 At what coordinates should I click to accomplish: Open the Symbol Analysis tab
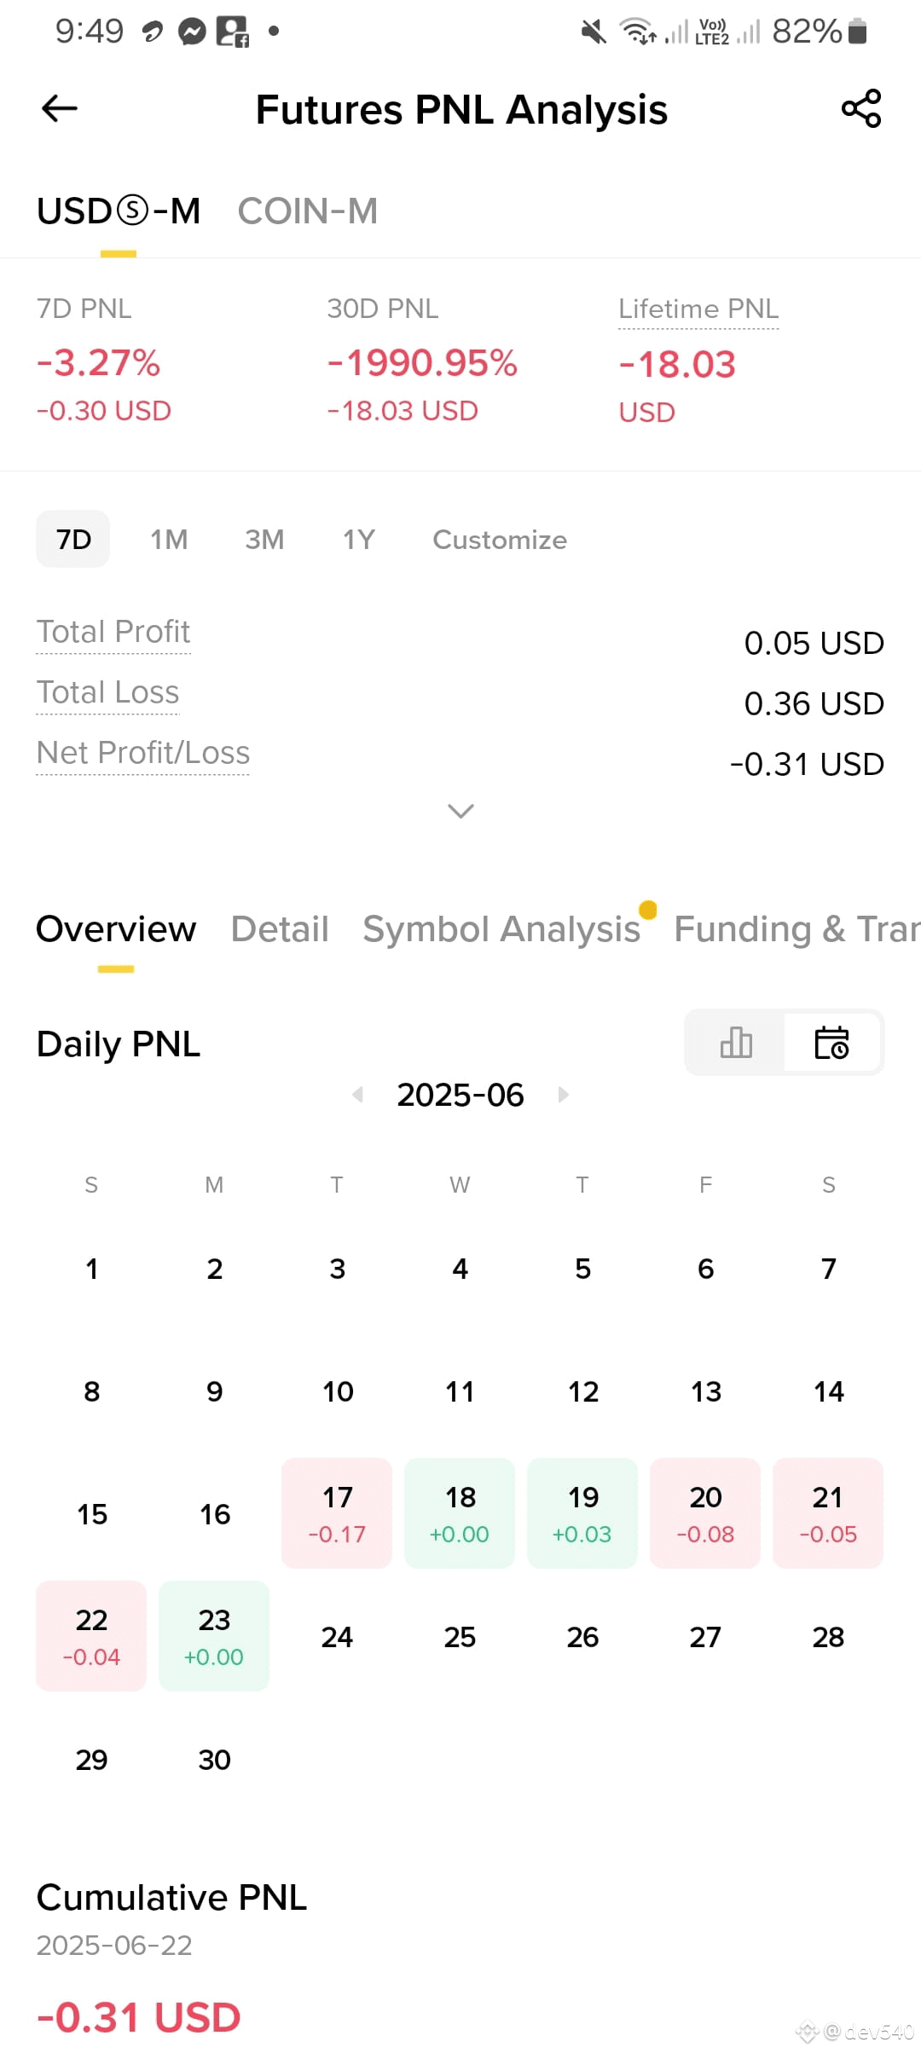[x=501, y=929]
